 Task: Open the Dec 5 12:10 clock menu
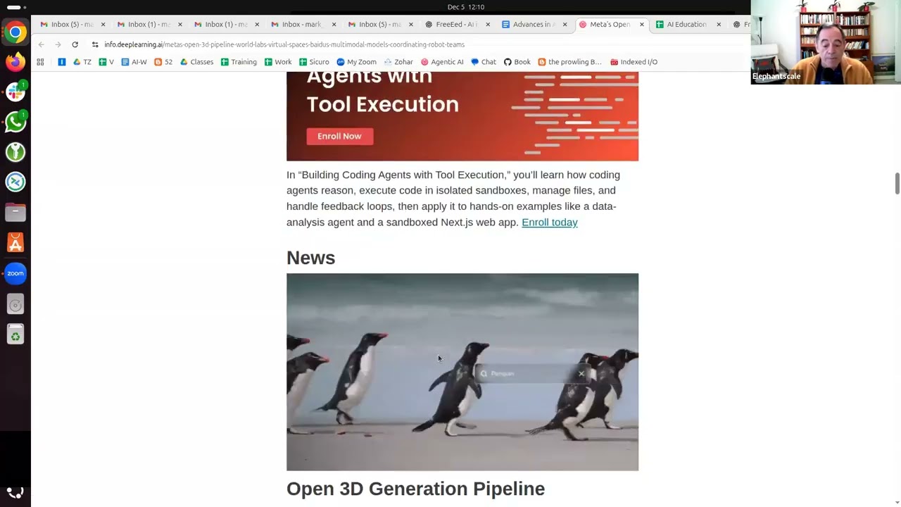coord(466,7)
